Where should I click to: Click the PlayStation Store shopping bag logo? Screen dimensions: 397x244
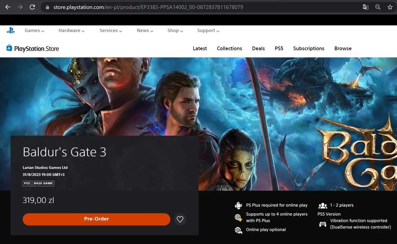coord(9,48)
